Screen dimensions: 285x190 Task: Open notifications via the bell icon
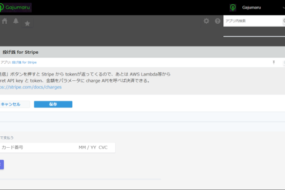point(16,21)
